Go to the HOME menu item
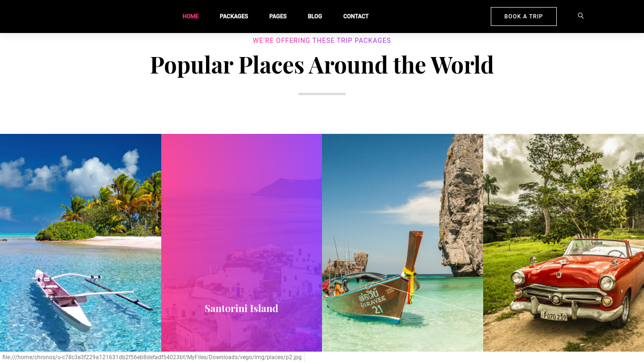The image size is (644, 362). (190, 16)
